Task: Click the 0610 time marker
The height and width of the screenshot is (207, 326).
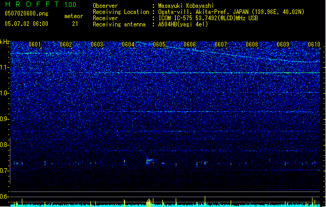Action: point(314,45)
